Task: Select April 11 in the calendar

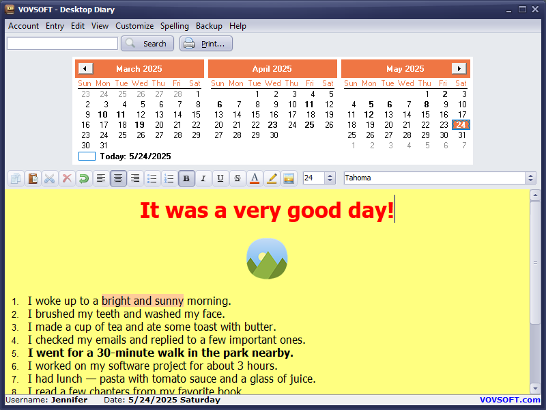Action: pyautogui.click(x=309, y=105)
